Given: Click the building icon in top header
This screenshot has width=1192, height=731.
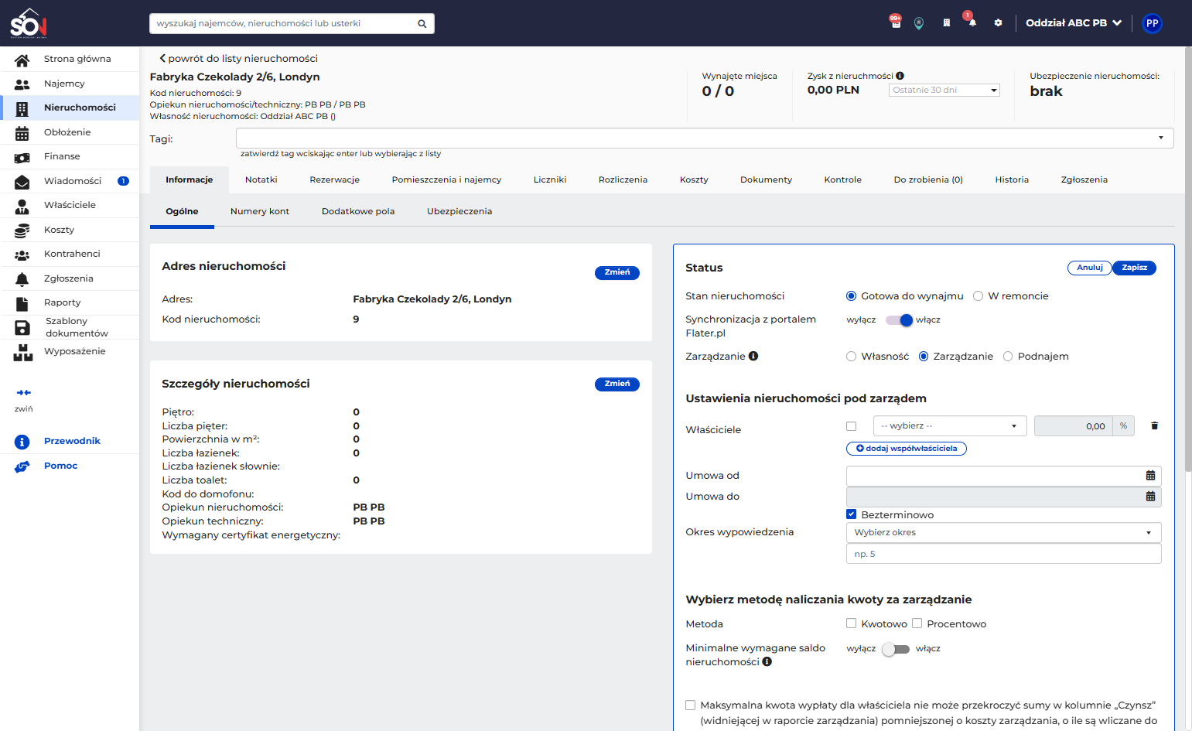Looking at the screenshot, I should click(946, 23).
